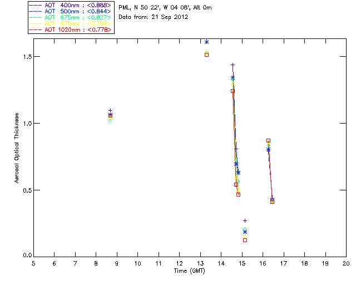Screen dimensions: 356x285
Task: Click the x-axis tick label 15
Action: point(242,263)
